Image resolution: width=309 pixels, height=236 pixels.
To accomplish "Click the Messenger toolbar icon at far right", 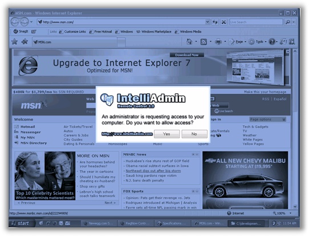I will tap(292, 42).
